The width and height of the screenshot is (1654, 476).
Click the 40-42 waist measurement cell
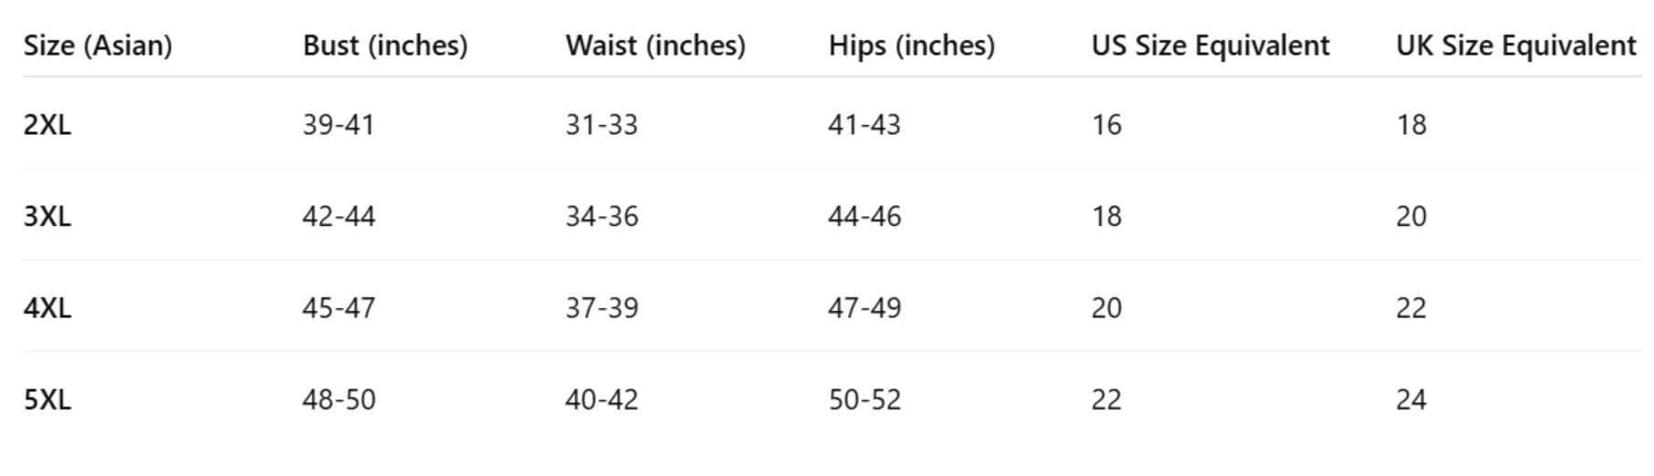[x=602, y=400]
